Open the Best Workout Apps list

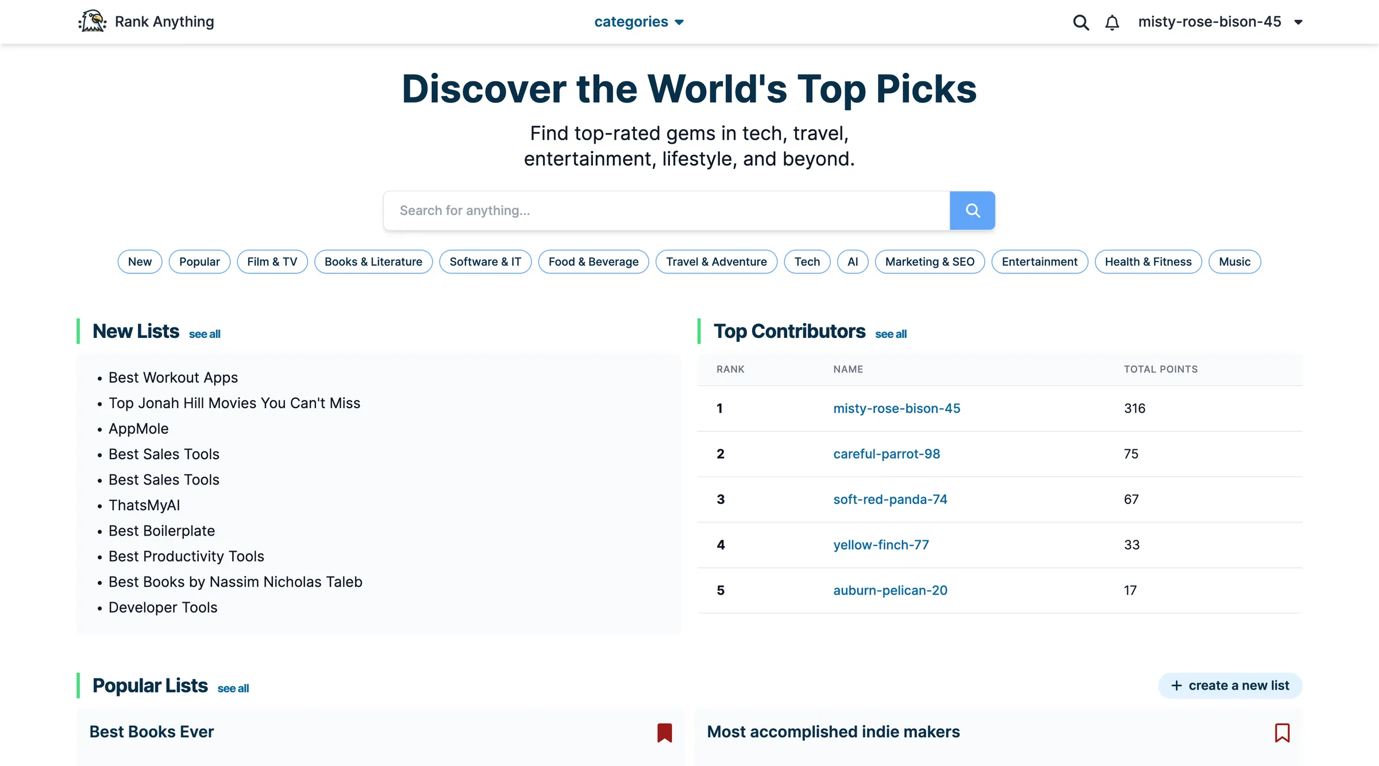click(173, 378)
